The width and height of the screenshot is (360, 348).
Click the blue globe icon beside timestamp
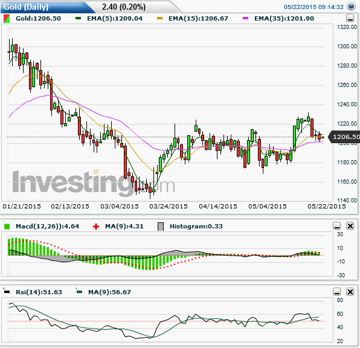(351, 6)
